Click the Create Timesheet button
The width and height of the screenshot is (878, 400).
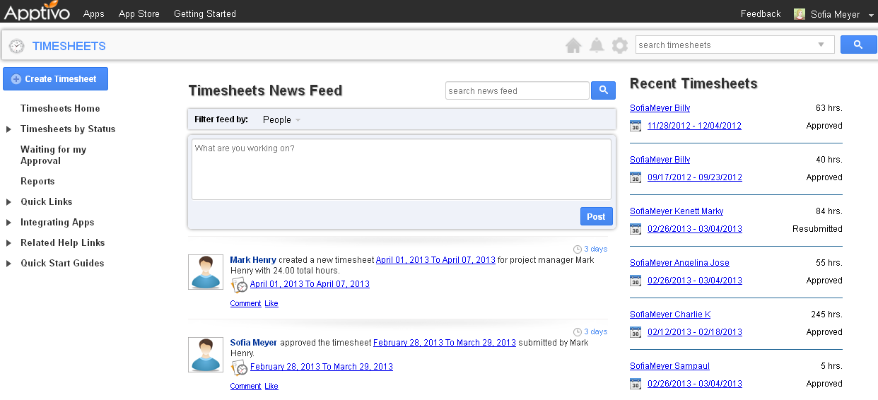[55, 79]
